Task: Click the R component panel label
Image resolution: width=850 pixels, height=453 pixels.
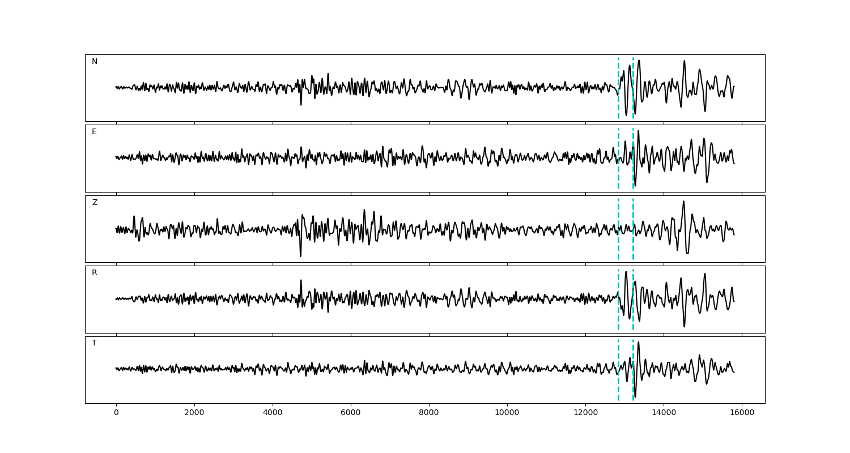Action: click(x=95, y=273)
